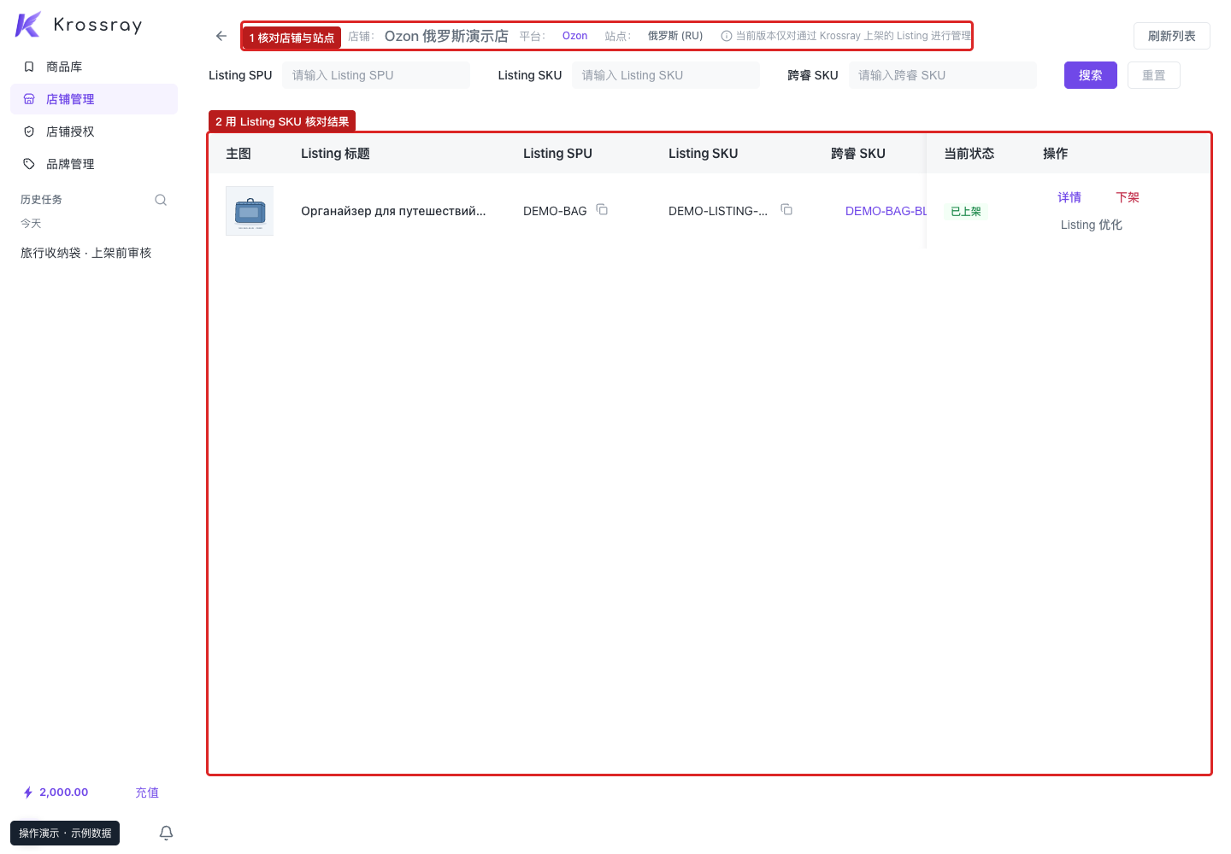The image size is (1231, 854).
Task: Open the product bag thumbnail image
Action: 250,211
